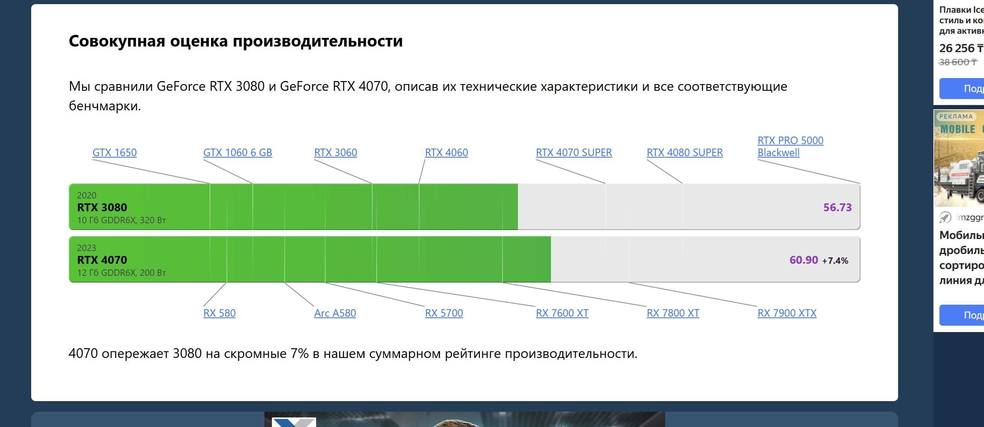984x427 pixels.
Task: Select the 60.90 score value
Action: [x=804, y=260]
